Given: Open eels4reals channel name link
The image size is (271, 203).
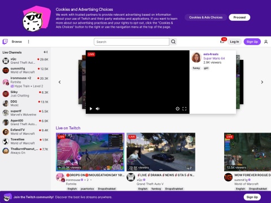Looking at the screenshot, I should point(211,54).
